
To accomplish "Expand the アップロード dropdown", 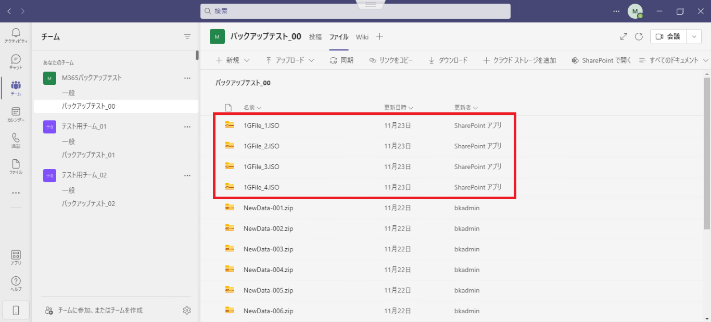I will (x=290, y=60).
